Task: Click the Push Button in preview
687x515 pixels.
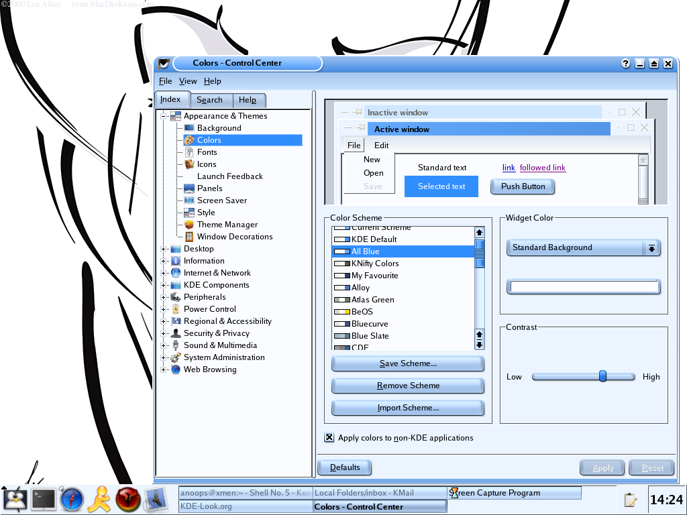Action: coord(523,186)
